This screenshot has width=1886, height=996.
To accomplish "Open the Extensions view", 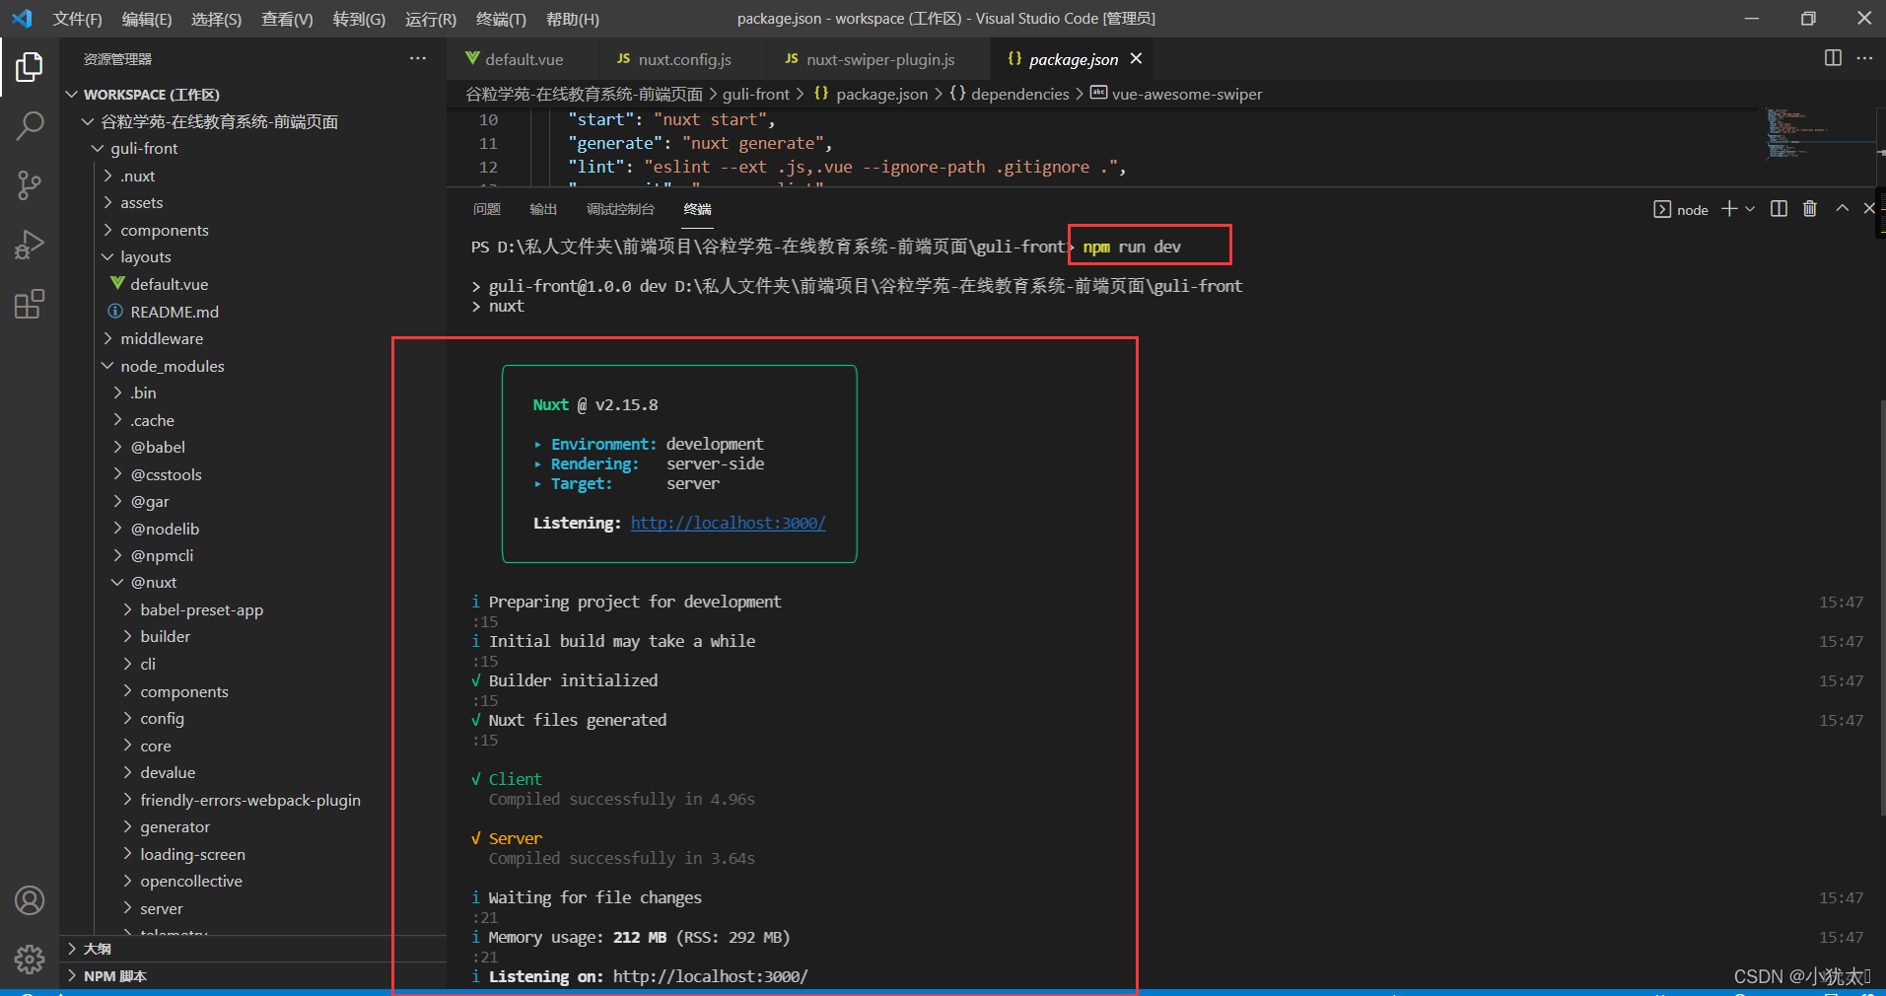I will pyautogui.click(x=30, y=304).
